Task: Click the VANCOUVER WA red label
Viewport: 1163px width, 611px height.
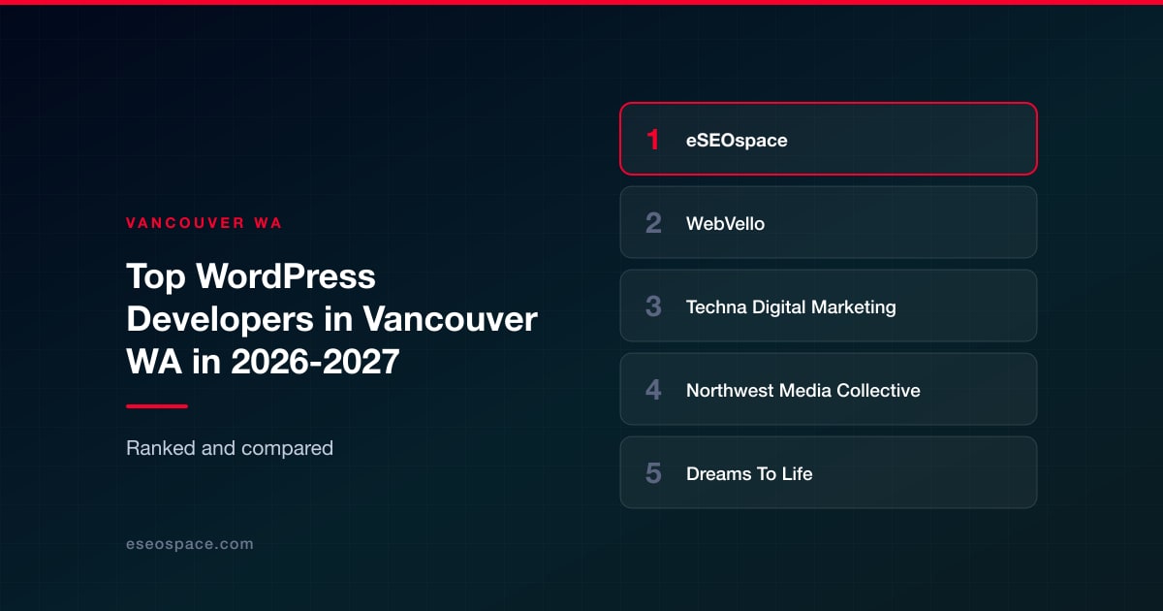Action: point(204,222)
